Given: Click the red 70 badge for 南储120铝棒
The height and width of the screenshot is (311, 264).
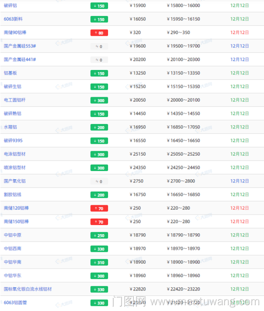Looking at the screenshot, I should 99,208.
